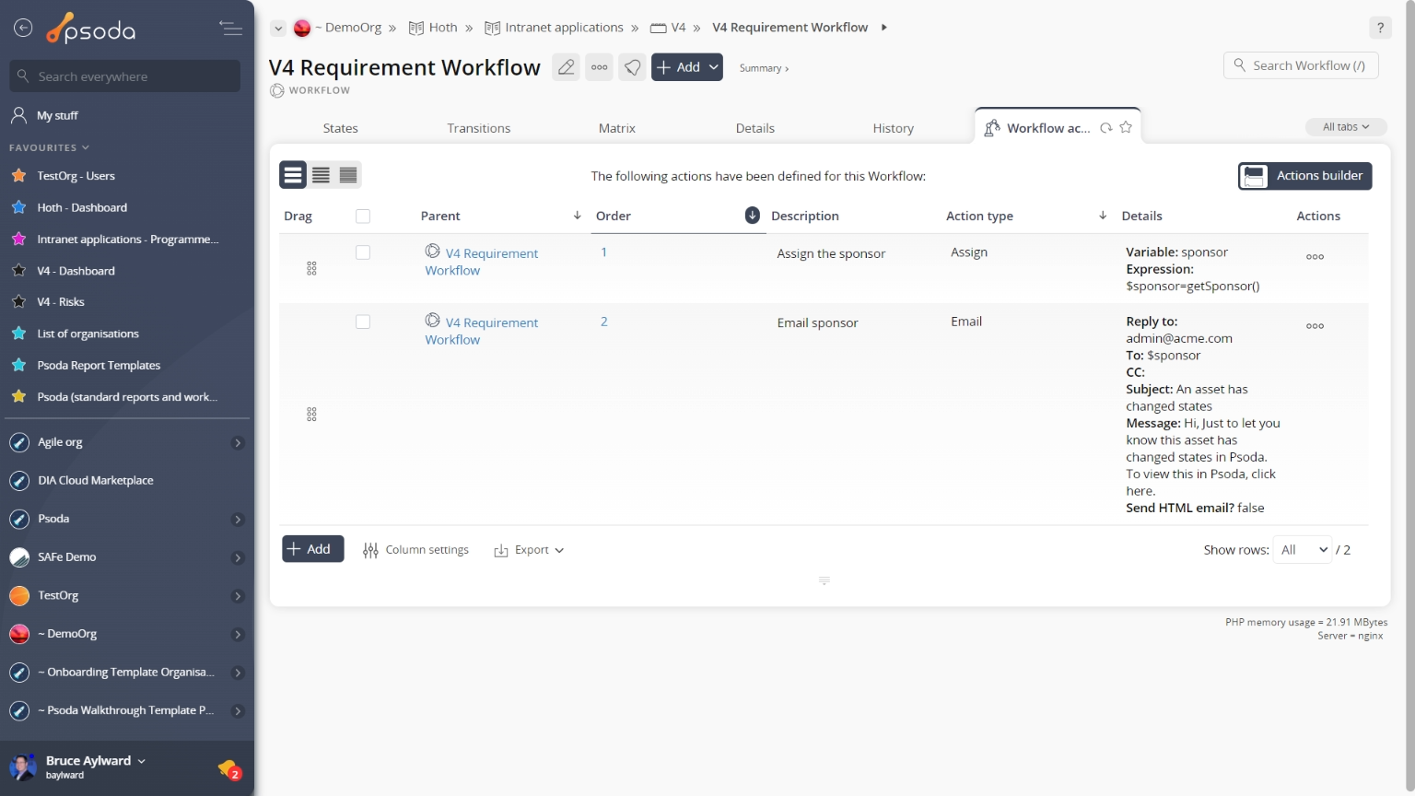Click the favourite heart icon beside title
The height and width of the screenshot is (796, 1415).
coord(632,67)
